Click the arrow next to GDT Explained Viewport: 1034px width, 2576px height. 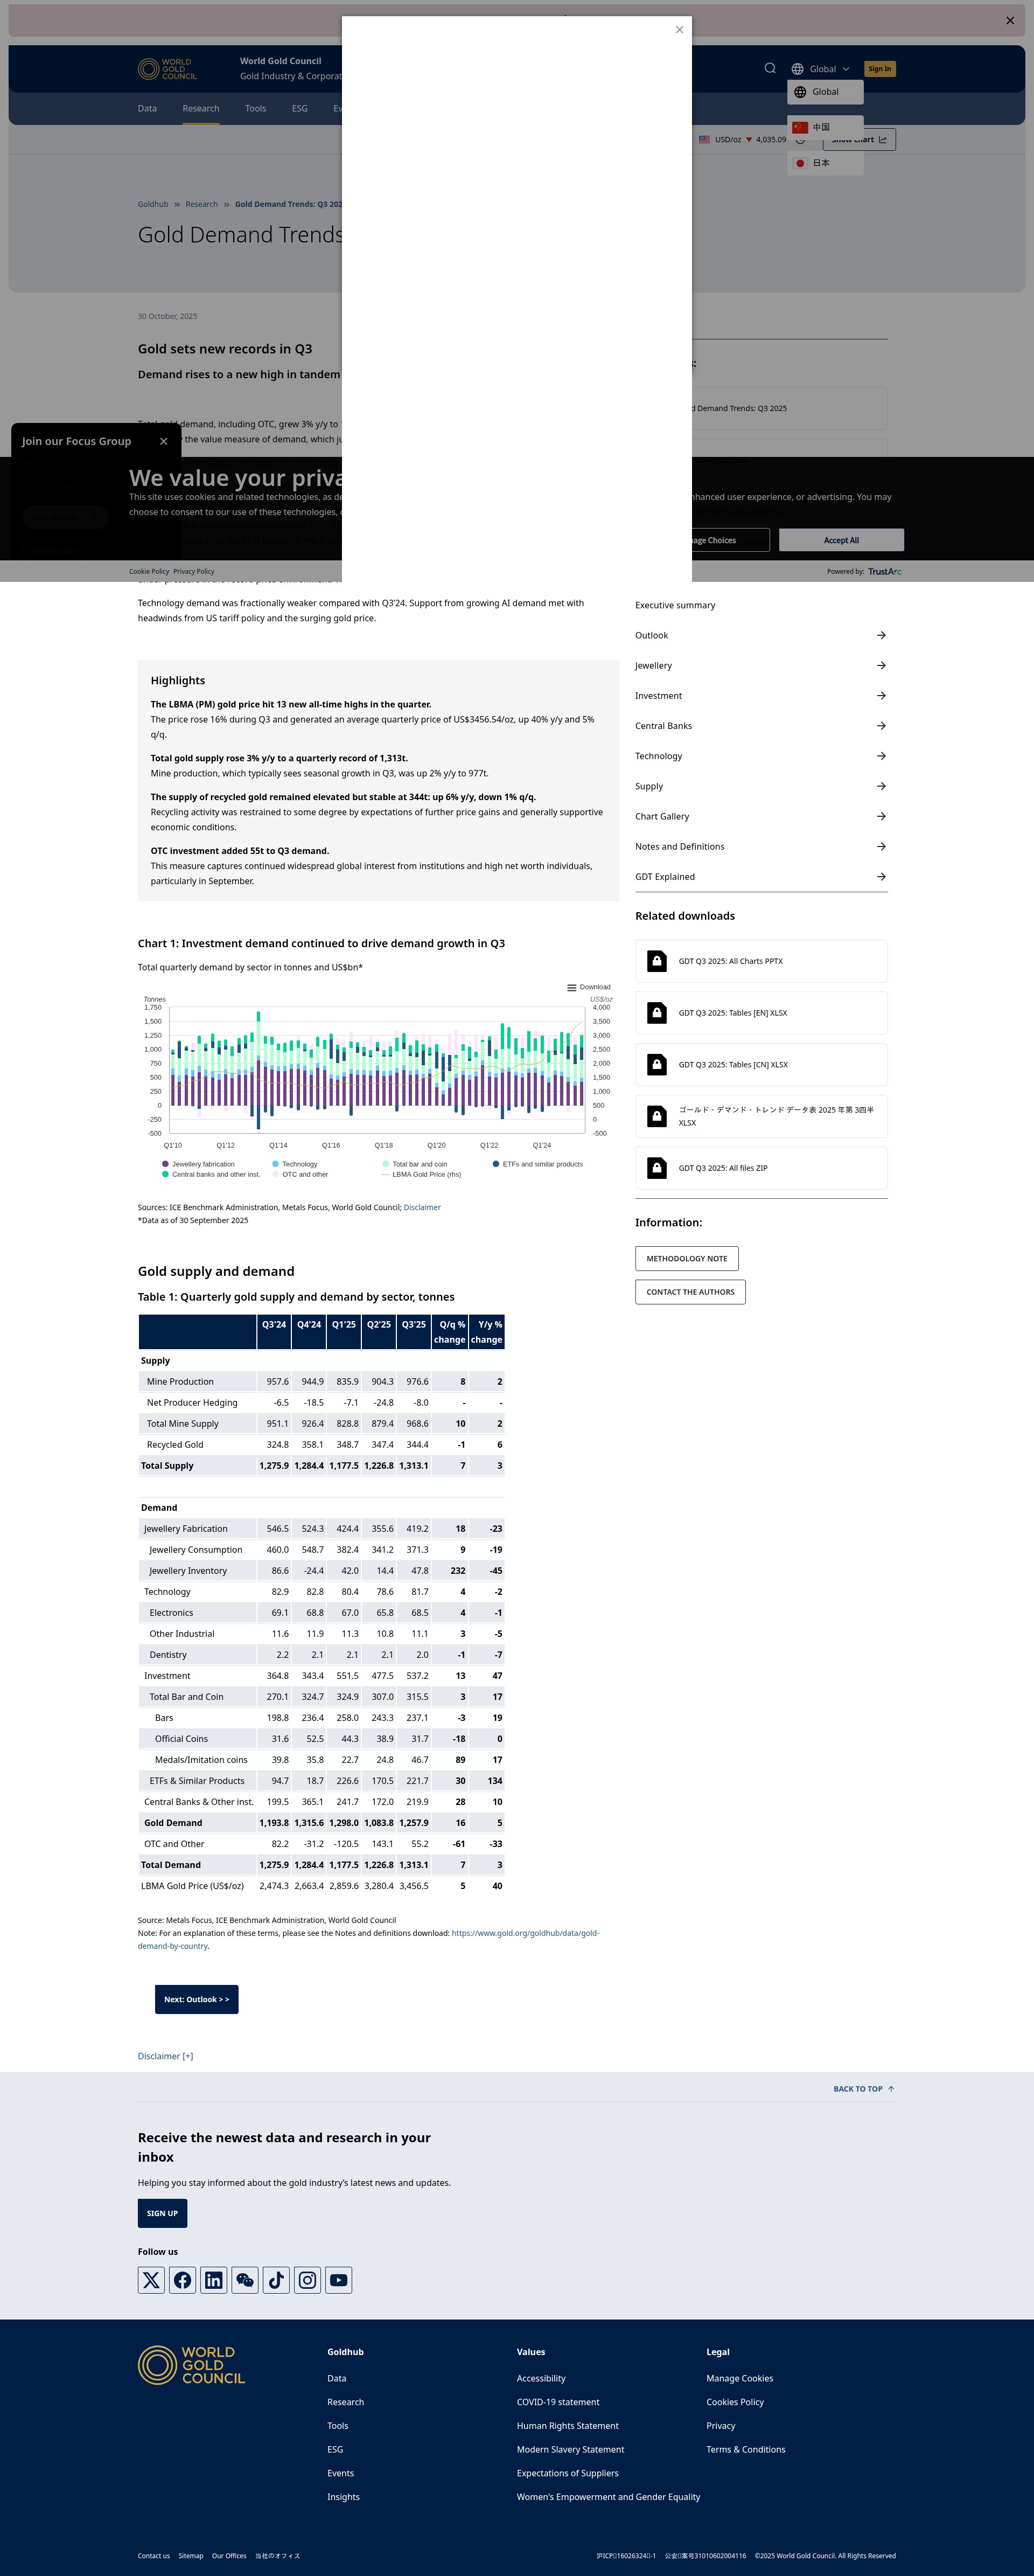tap(881, 877)
